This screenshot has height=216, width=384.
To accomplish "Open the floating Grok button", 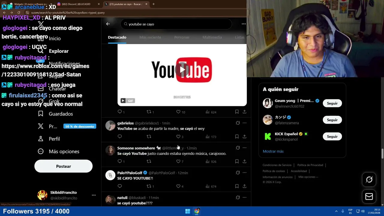I will coord(369,179).
